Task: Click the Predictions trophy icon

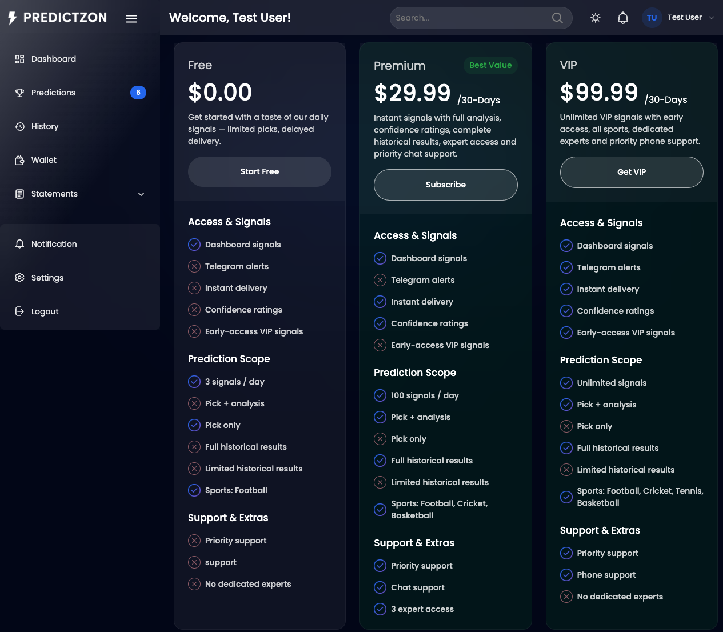Action: 19,93
